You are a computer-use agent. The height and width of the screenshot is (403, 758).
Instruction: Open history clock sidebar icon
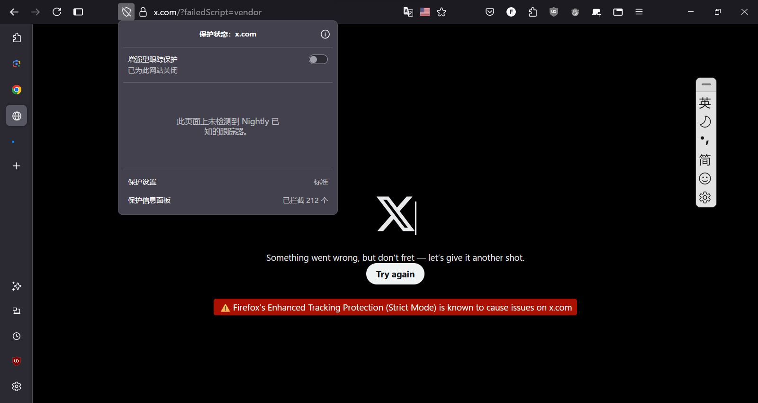point(17,336)
